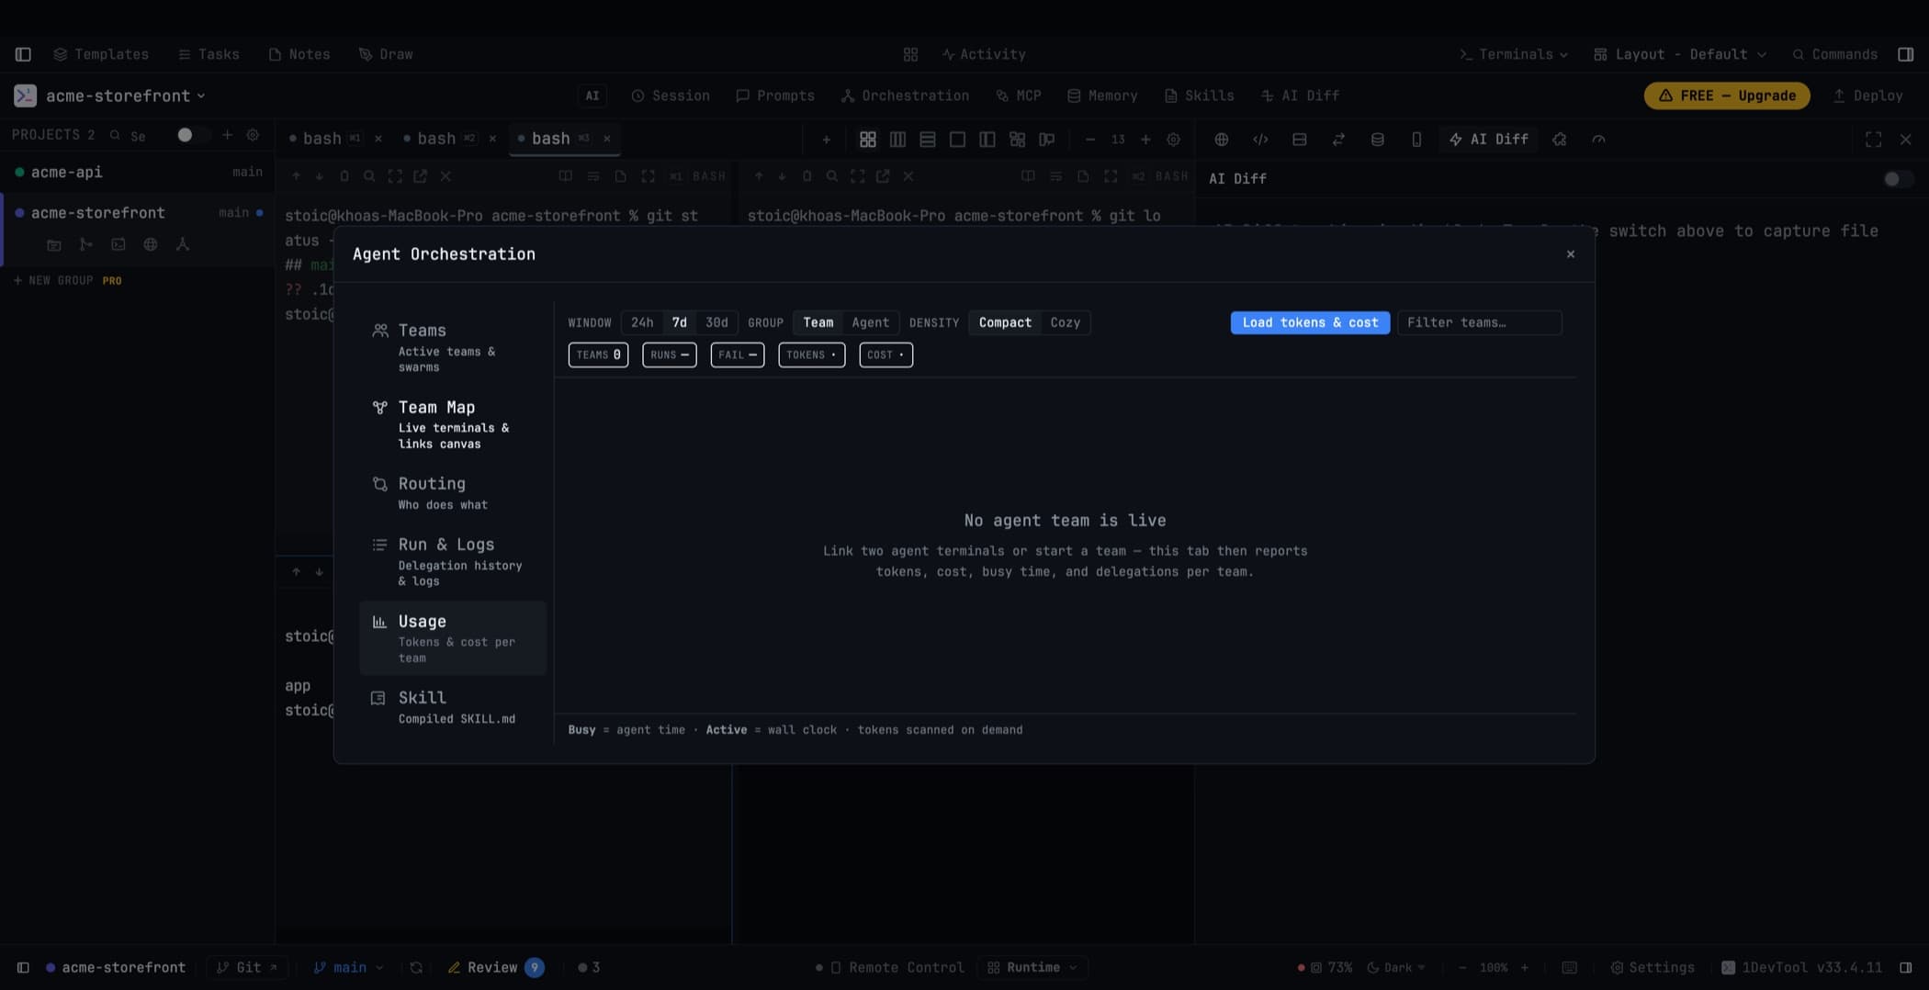Screen dimensions: 1929x990
Task: Open the Activity view
Action: (x=984, y=54)
